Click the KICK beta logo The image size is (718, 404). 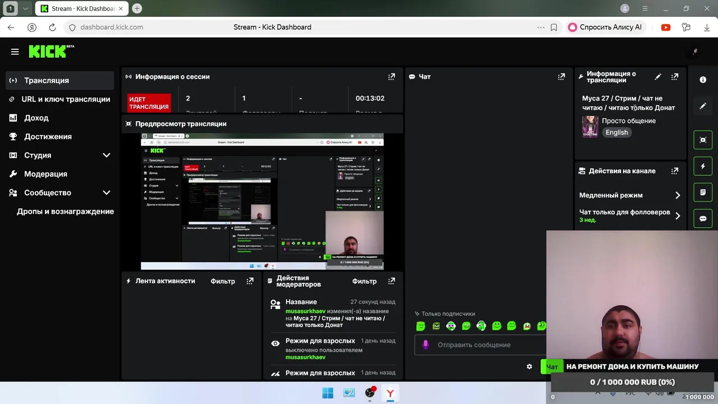coord(51,51)
